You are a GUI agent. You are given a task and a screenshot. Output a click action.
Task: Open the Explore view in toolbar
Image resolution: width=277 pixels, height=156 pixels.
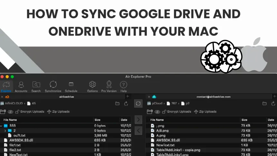(x=6, y=87)
